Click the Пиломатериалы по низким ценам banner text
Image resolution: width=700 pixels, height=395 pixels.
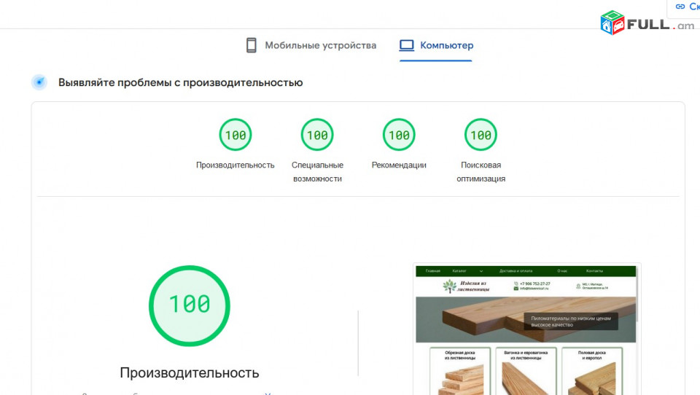click(570, 321)
